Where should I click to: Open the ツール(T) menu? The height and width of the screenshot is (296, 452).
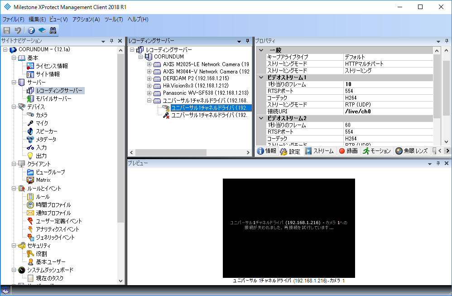pos(114,19)
